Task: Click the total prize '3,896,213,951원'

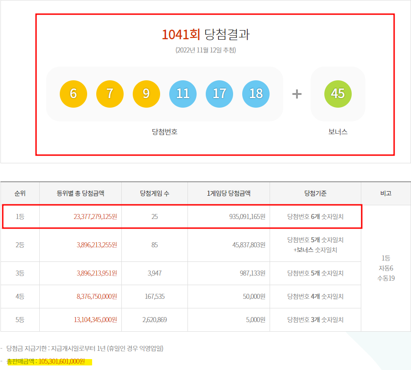Action: tap(97, 273)
